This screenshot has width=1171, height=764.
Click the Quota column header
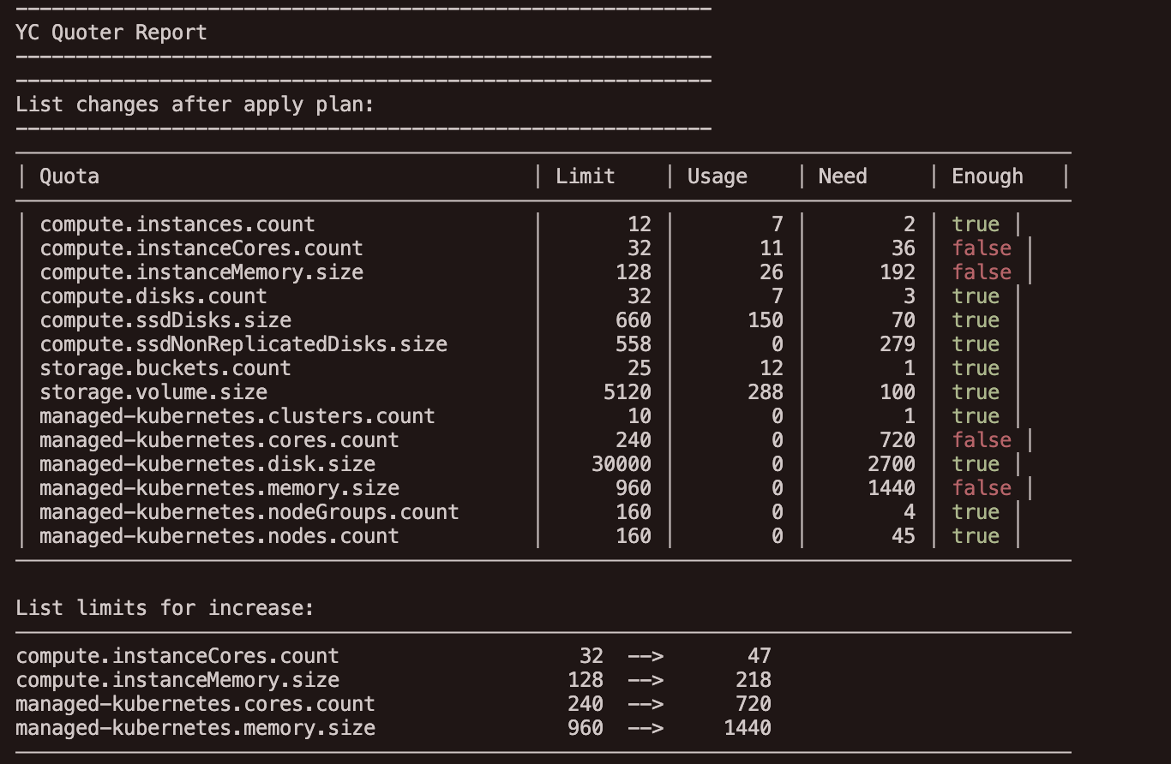(69, 176)
